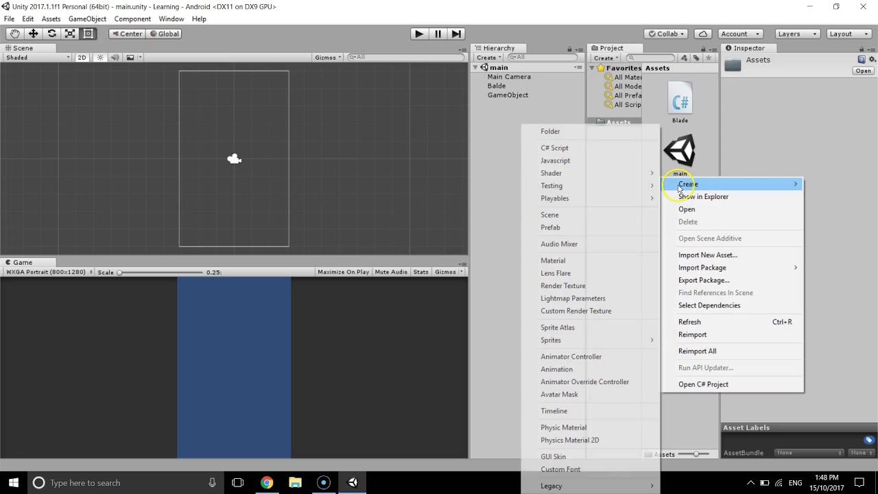Click the Pause button
The width and height of the screenshot is (878, 494).
(438, 34)
